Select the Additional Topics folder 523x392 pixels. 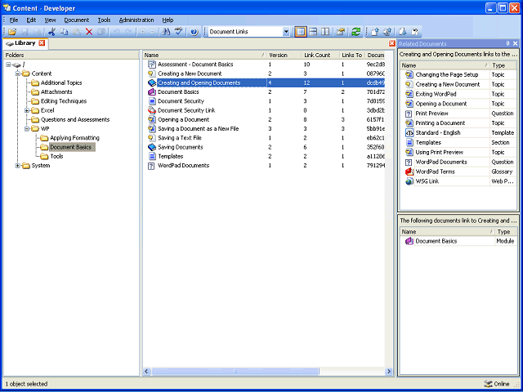coord(61,82)
